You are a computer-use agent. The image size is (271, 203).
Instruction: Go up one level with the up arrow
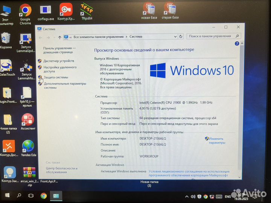pyautogui.click(x=59, y=37)
